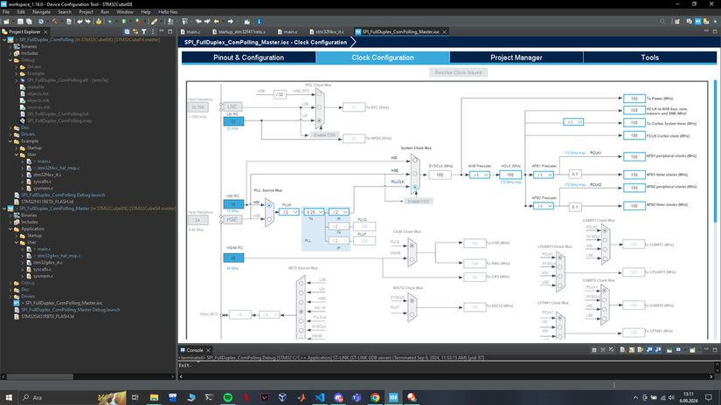
Task: Open the Project Explorer filter icon
Action: pyautogui.click(x=144, y=31)
